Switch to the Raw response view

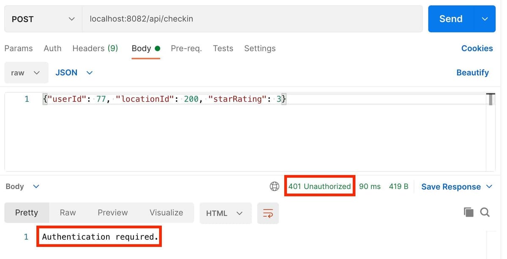pyautogui.click(x=68, y=213)
